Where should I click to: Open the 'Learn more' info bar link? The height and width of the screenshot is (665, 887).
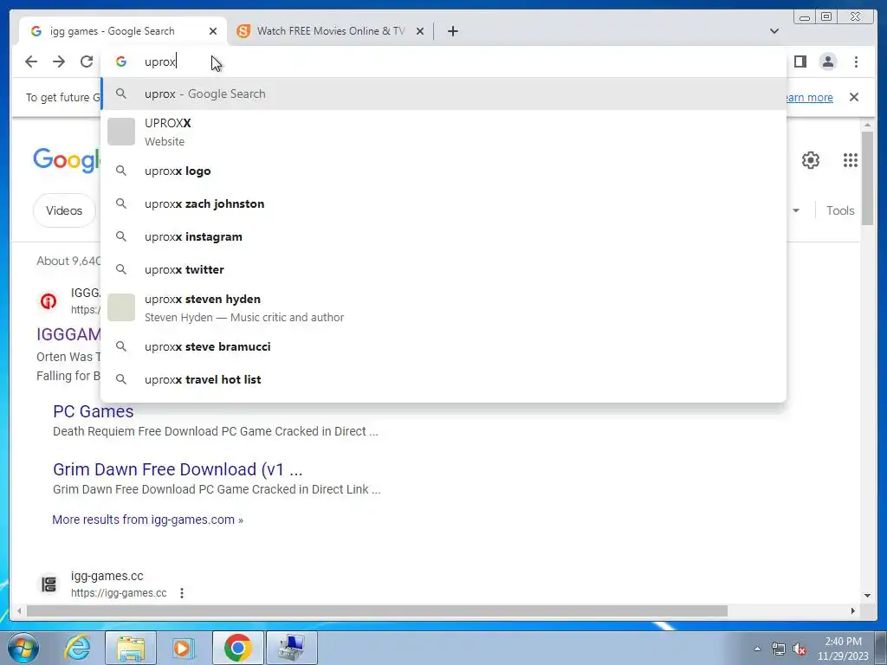[x=809, y=97]
